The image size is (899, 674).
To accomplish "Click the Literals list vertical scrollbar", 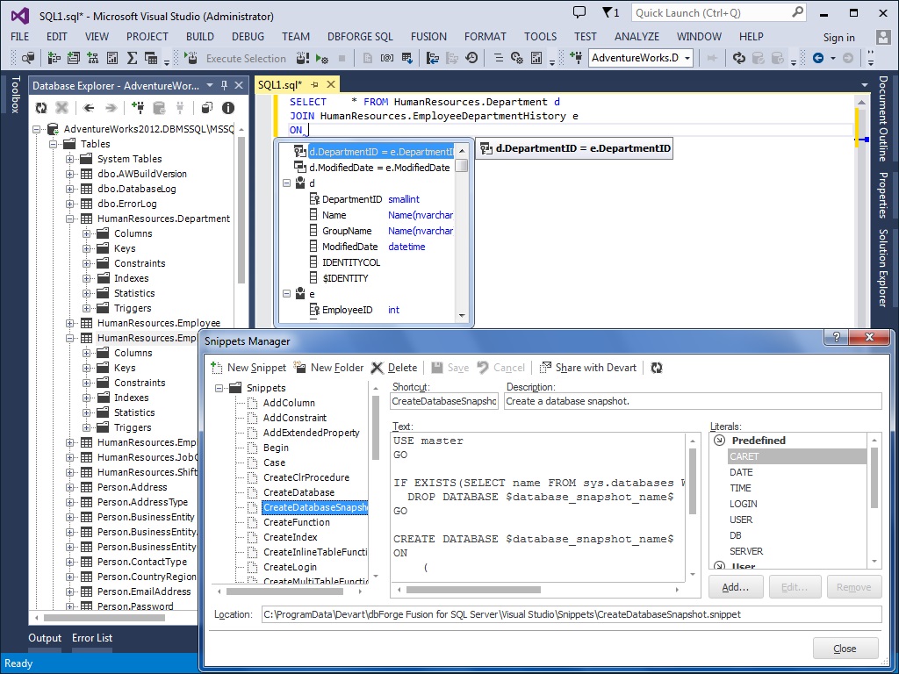I will 874,478.
